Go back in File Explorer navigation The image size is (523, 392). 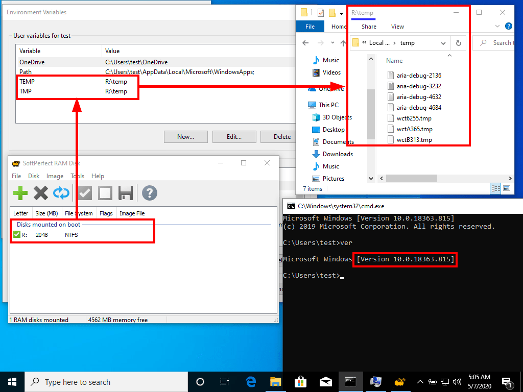[x=305, y=43]
